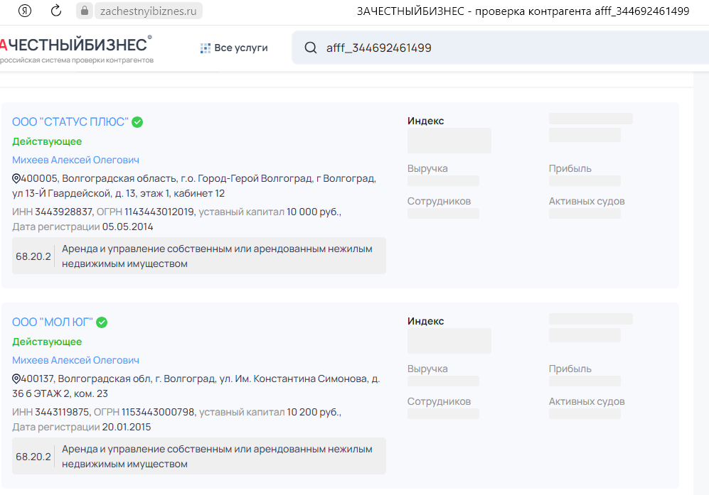
Task: Click Выручка label in МОЛ ЮГ card
Action: point(427,369)
